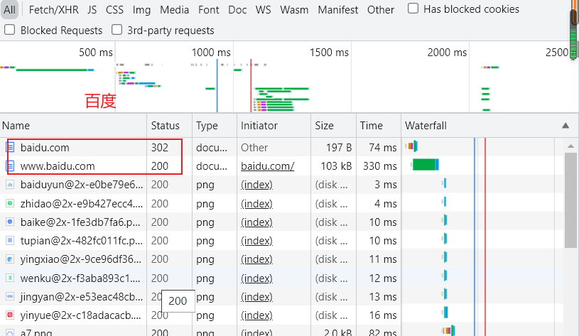Sort by Status column header
The image size is (579, 336).
[x=170, y=126]
